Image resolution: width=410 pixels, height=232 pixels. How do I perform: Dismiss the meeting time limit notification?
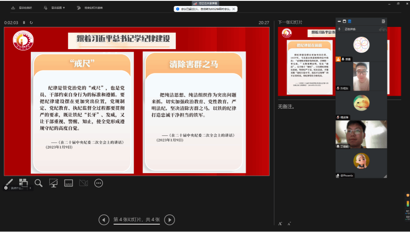point(234,9)
